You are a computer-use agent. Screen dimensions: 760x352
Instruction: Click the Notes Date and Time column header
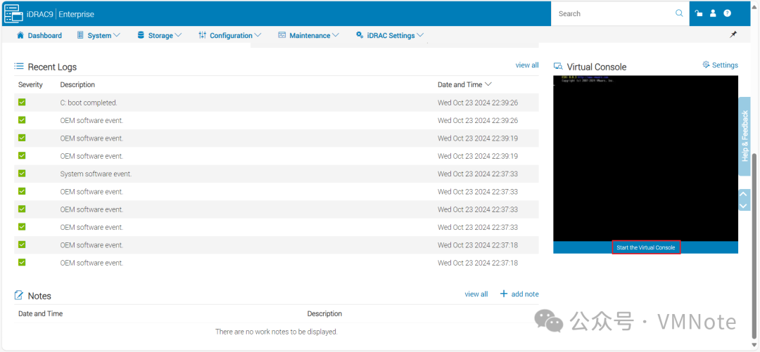pos(40,314)
